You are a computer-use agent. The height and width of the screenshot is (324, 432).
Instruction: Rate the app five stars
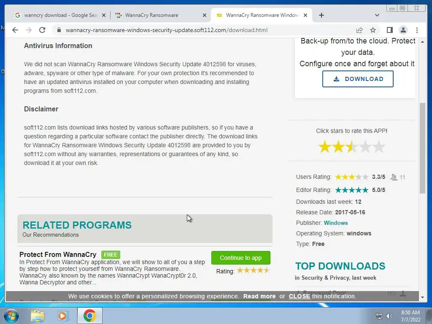(379, 146)
